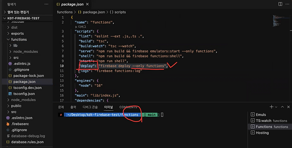Screen dimensions: 292x148
Task: Switch to the Problems (문제) panel tab
Action: (x=61, y=107)
